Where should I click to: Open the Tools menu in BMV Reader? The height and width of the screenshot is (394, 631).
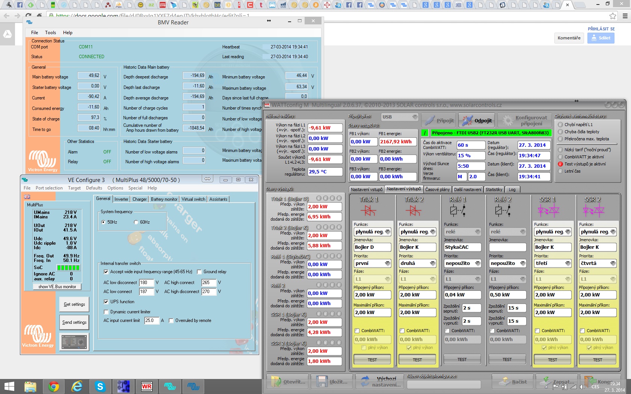point(50,33)
